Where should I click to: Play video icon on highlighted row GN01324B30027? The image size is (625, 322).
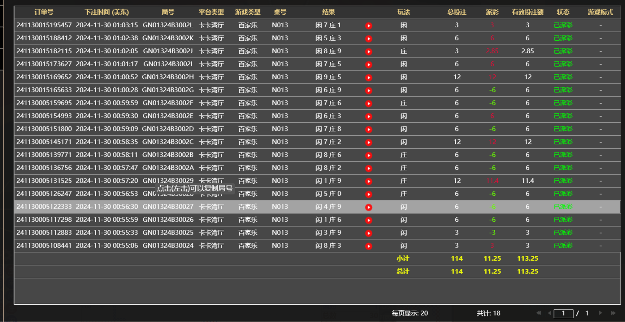pos(368,207)
